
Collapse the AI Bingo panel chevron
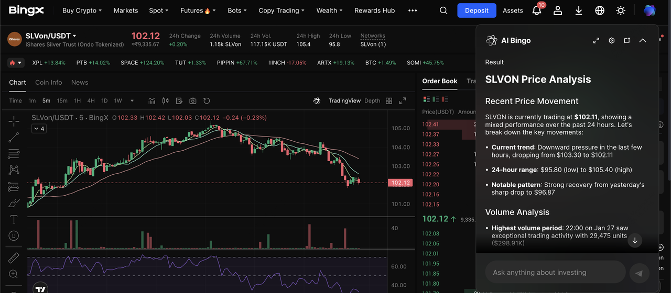pyautogui.click(x=643, y=41)
